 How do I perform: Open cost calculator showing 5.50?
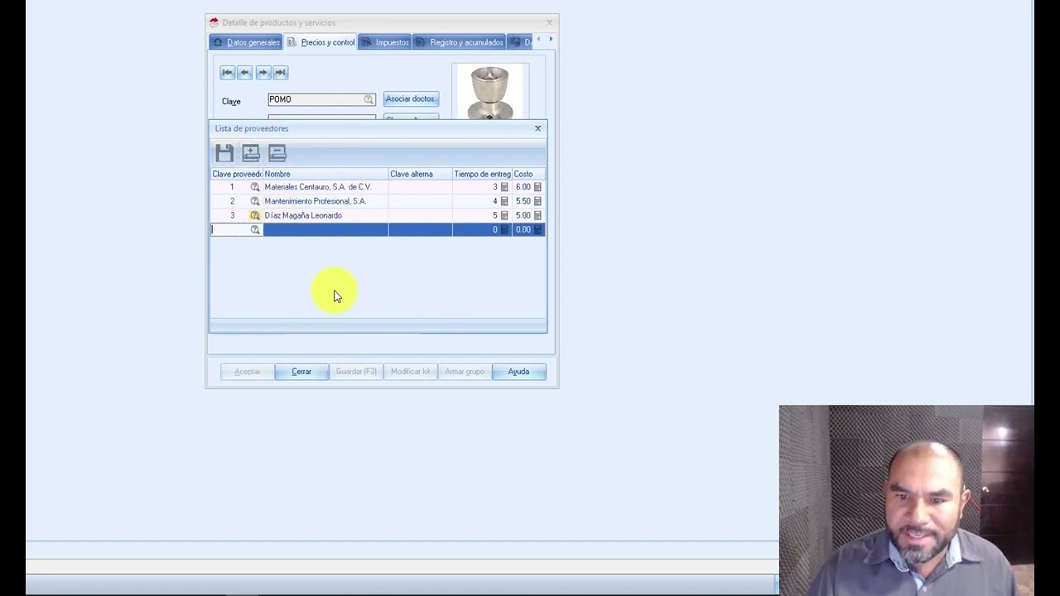point(537,201)
